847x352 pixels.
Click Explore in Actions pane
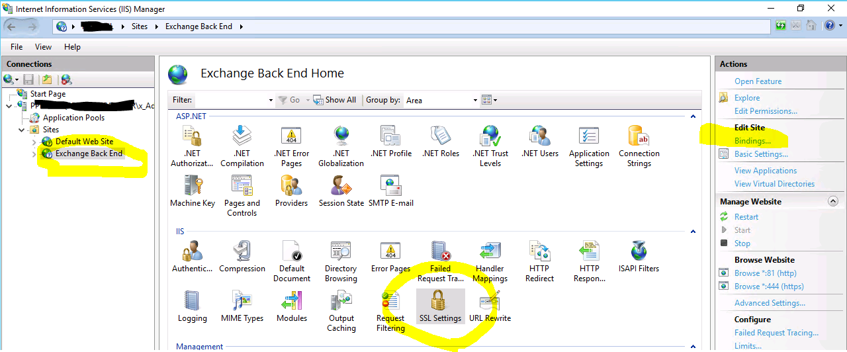(747, 98)
